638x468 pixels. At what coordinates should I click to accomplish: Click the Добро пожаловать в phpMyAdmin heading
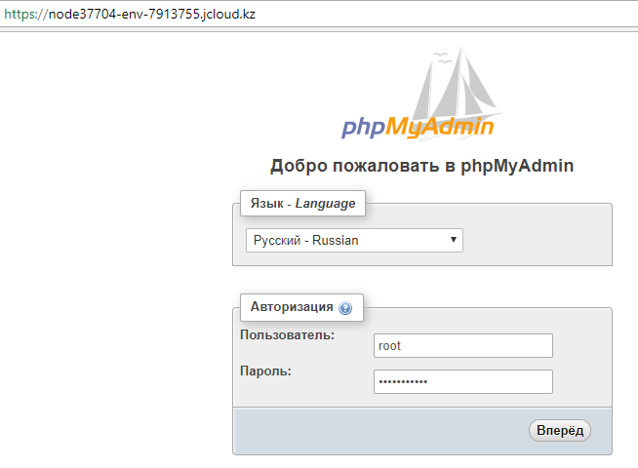coord(422,166)
